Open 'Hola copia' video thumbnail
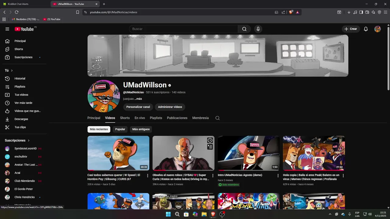This screenshot has height=219, width=390. coord(314,153)
